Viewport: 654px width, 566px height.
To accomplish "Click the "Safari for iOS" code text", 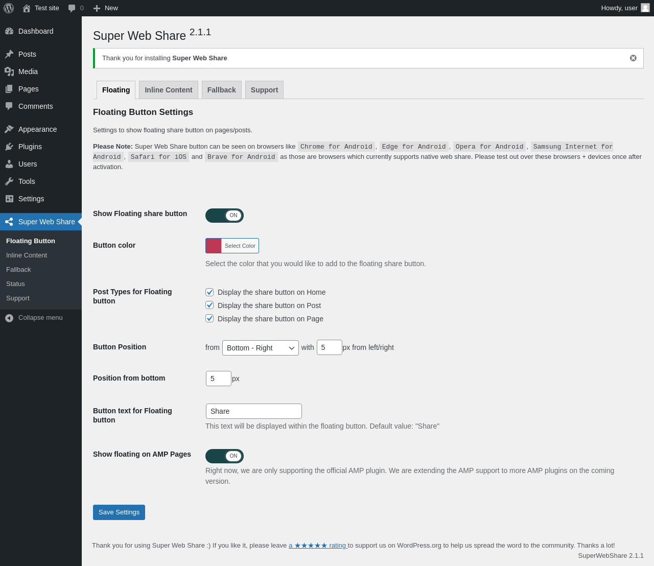I will 158,157.
